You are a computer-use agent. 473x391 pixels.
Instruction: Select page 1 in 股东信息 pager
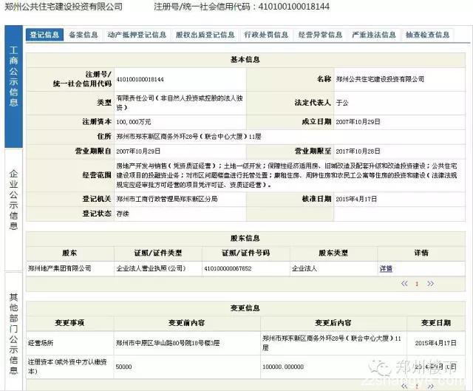[417, 284]
